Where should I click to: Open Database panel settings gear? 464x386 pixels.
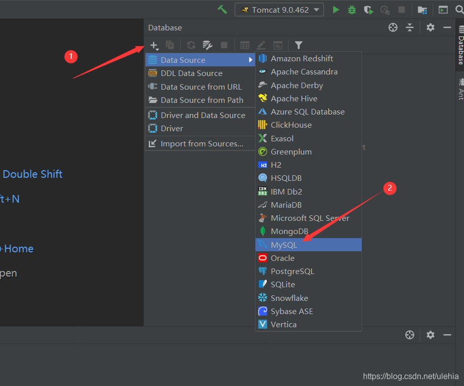pyautogui.click(x=430, y=27)
